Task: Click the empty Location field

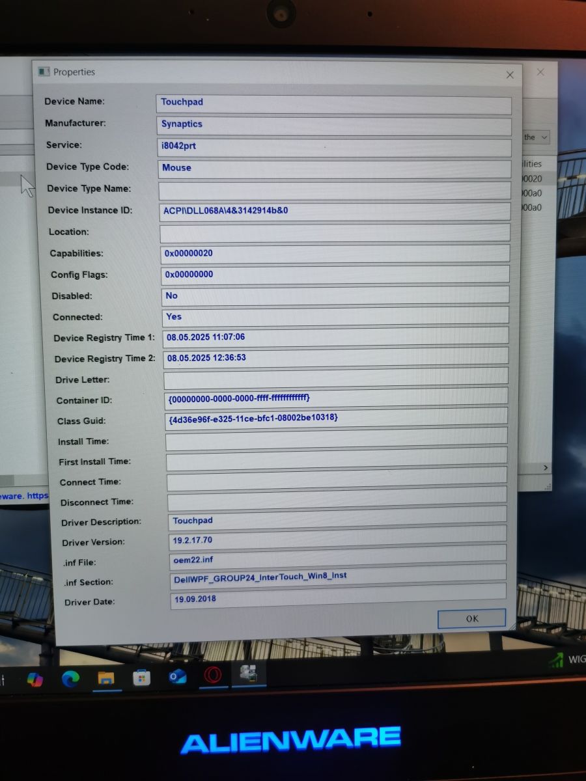Action: 335,233
